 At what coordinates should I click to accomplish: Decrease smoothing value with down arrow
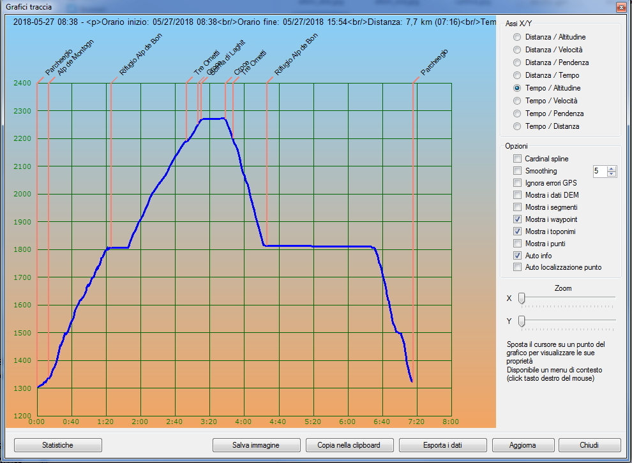pyautogui.click(x=612, y=174)
